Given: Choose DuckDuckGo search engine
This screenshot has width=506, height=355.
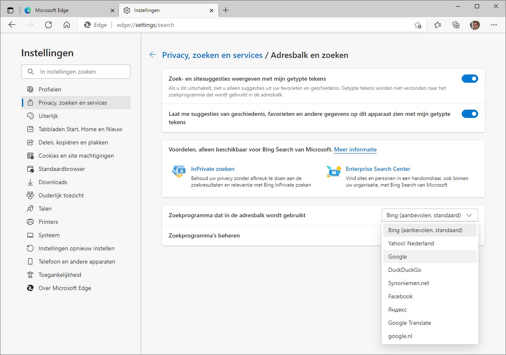Looking at the screenshot, I should (430, 270).
